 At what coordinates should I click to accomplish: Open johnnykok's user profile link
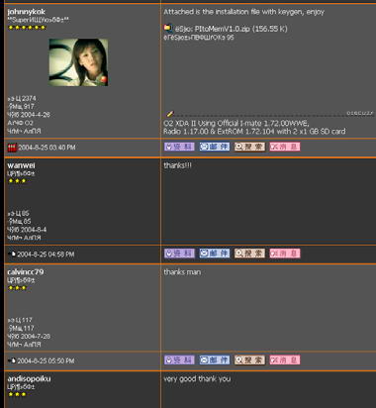click(26, 12)
